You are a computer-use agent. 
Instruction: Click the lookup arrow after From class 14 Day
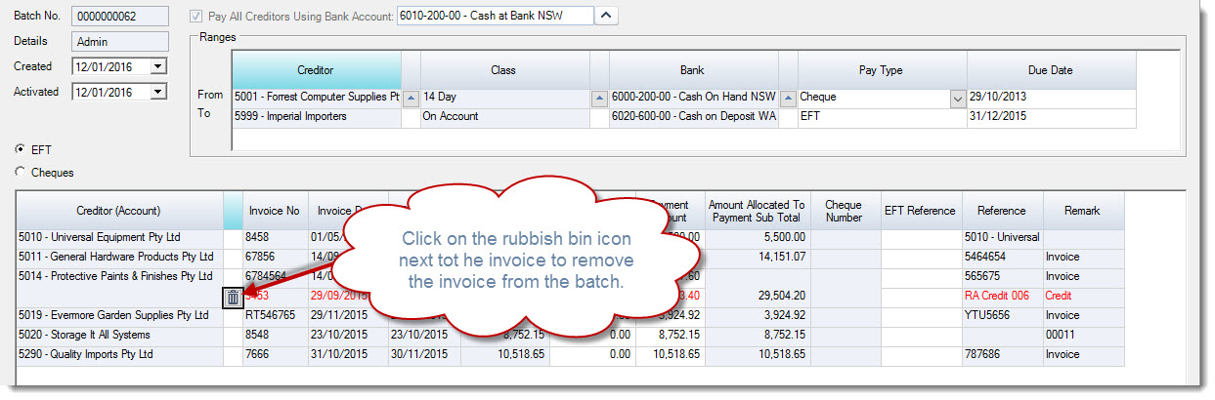tap(599, 99)
